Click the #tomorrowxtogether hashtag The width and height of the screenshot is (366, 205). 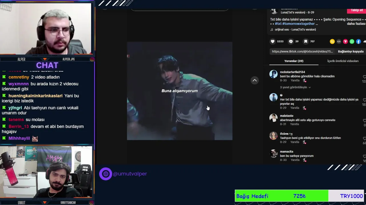click(x=298, y=24)
